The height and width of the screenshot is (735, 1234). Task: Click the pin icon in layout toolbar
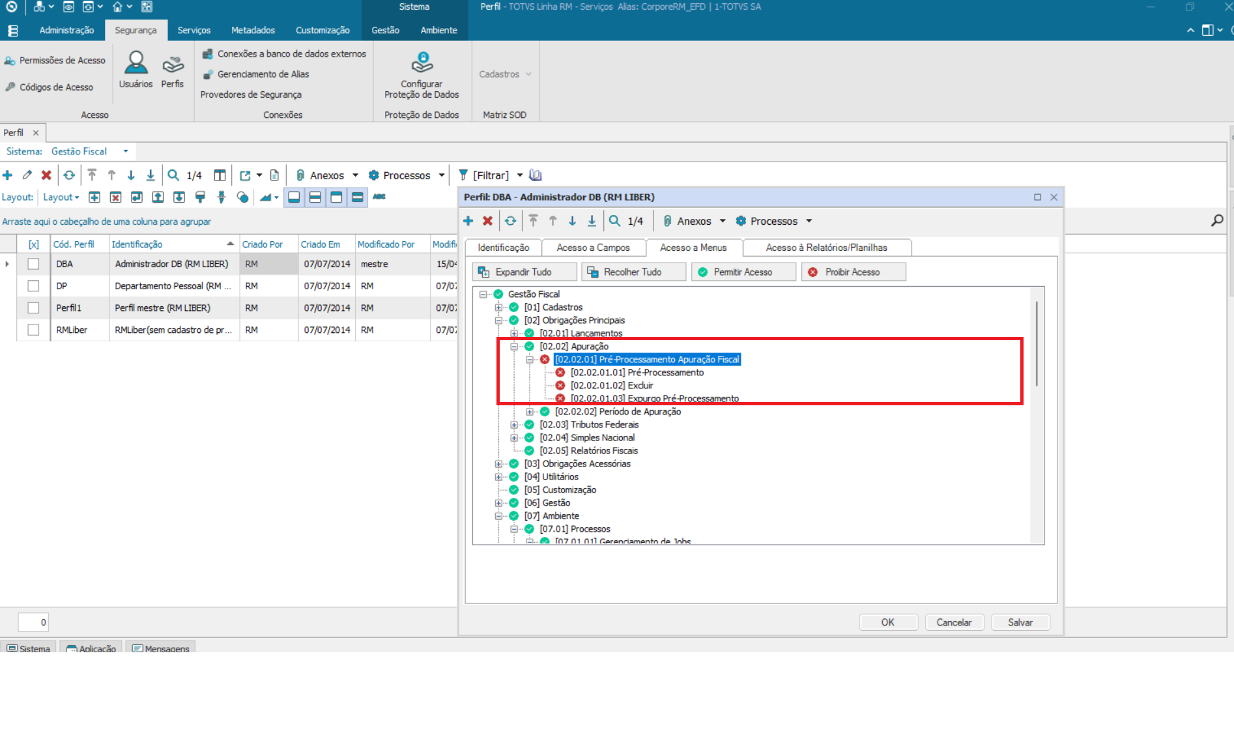222,197
